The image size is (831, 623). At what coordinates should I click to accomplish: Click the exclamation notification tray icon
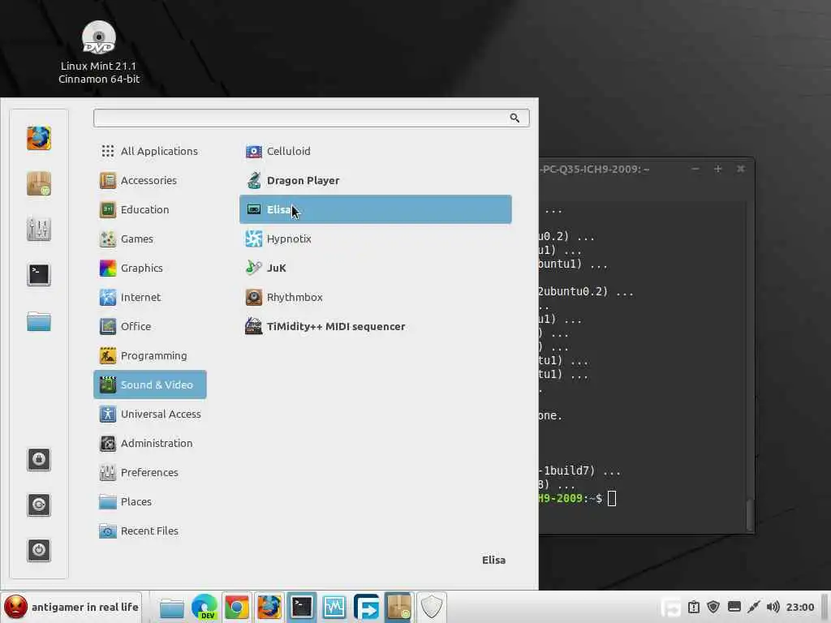(694, 607)
